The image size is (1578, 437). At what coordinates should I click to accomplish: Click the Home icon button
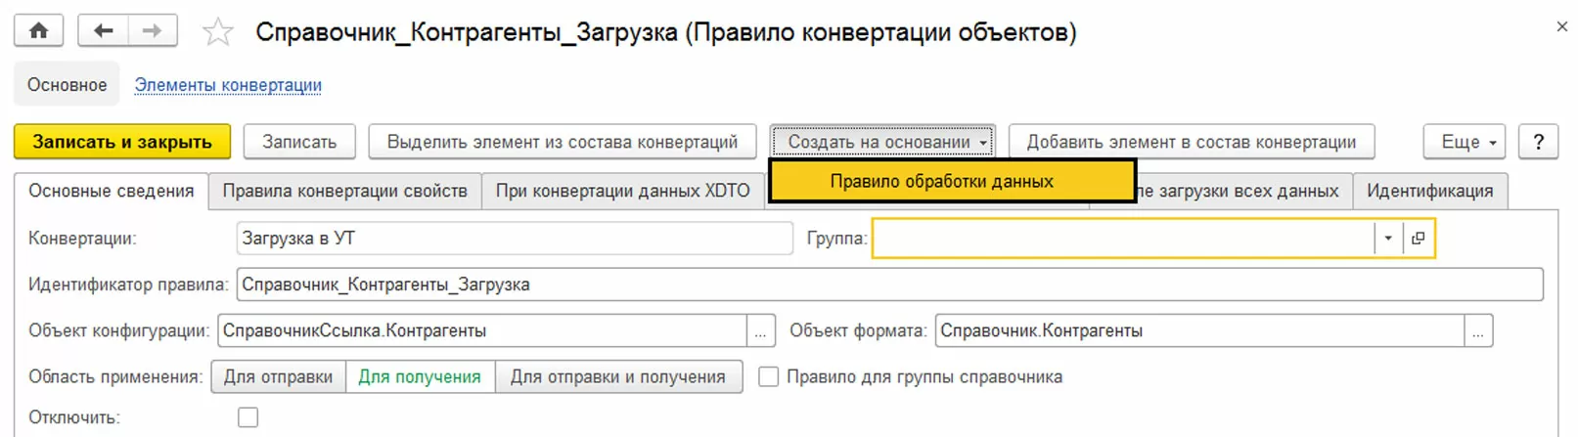pyautogui.click(x=38, y=30)
